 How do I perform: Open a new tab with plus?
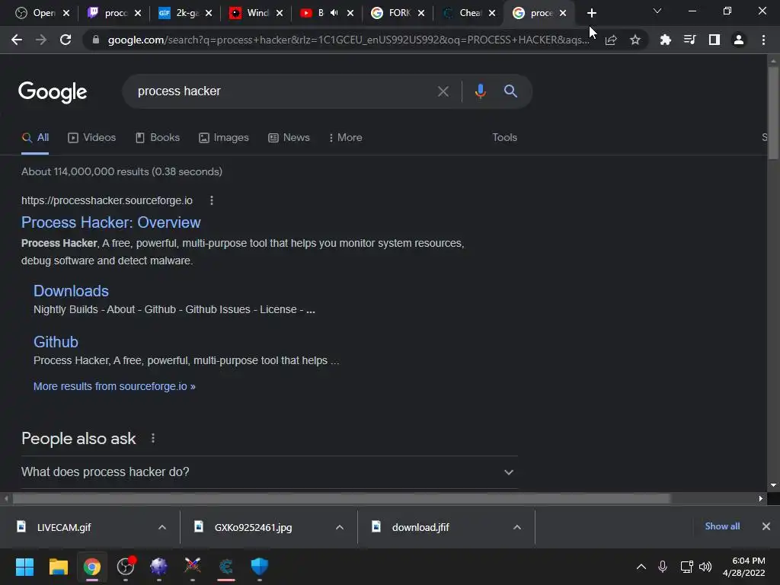click(x=591, y=13)
